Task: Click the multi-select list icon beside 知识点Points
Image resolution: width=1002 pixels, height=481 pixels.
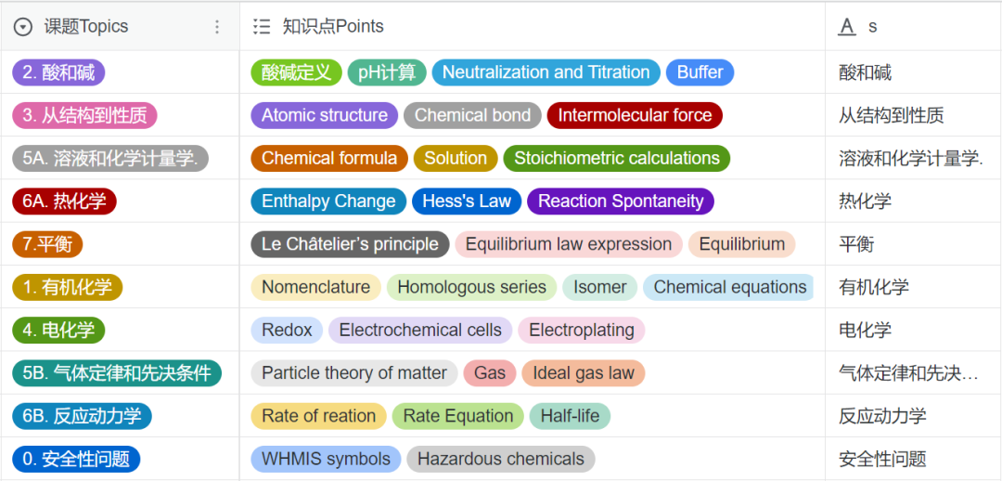Action: coord(262,27)
